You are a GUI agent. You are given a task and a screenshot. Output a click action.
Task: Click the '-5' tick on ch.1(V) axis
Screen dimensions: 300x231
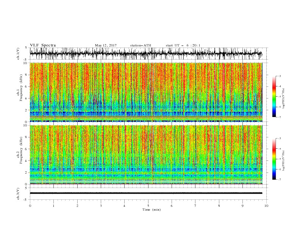tap(26, 60)
